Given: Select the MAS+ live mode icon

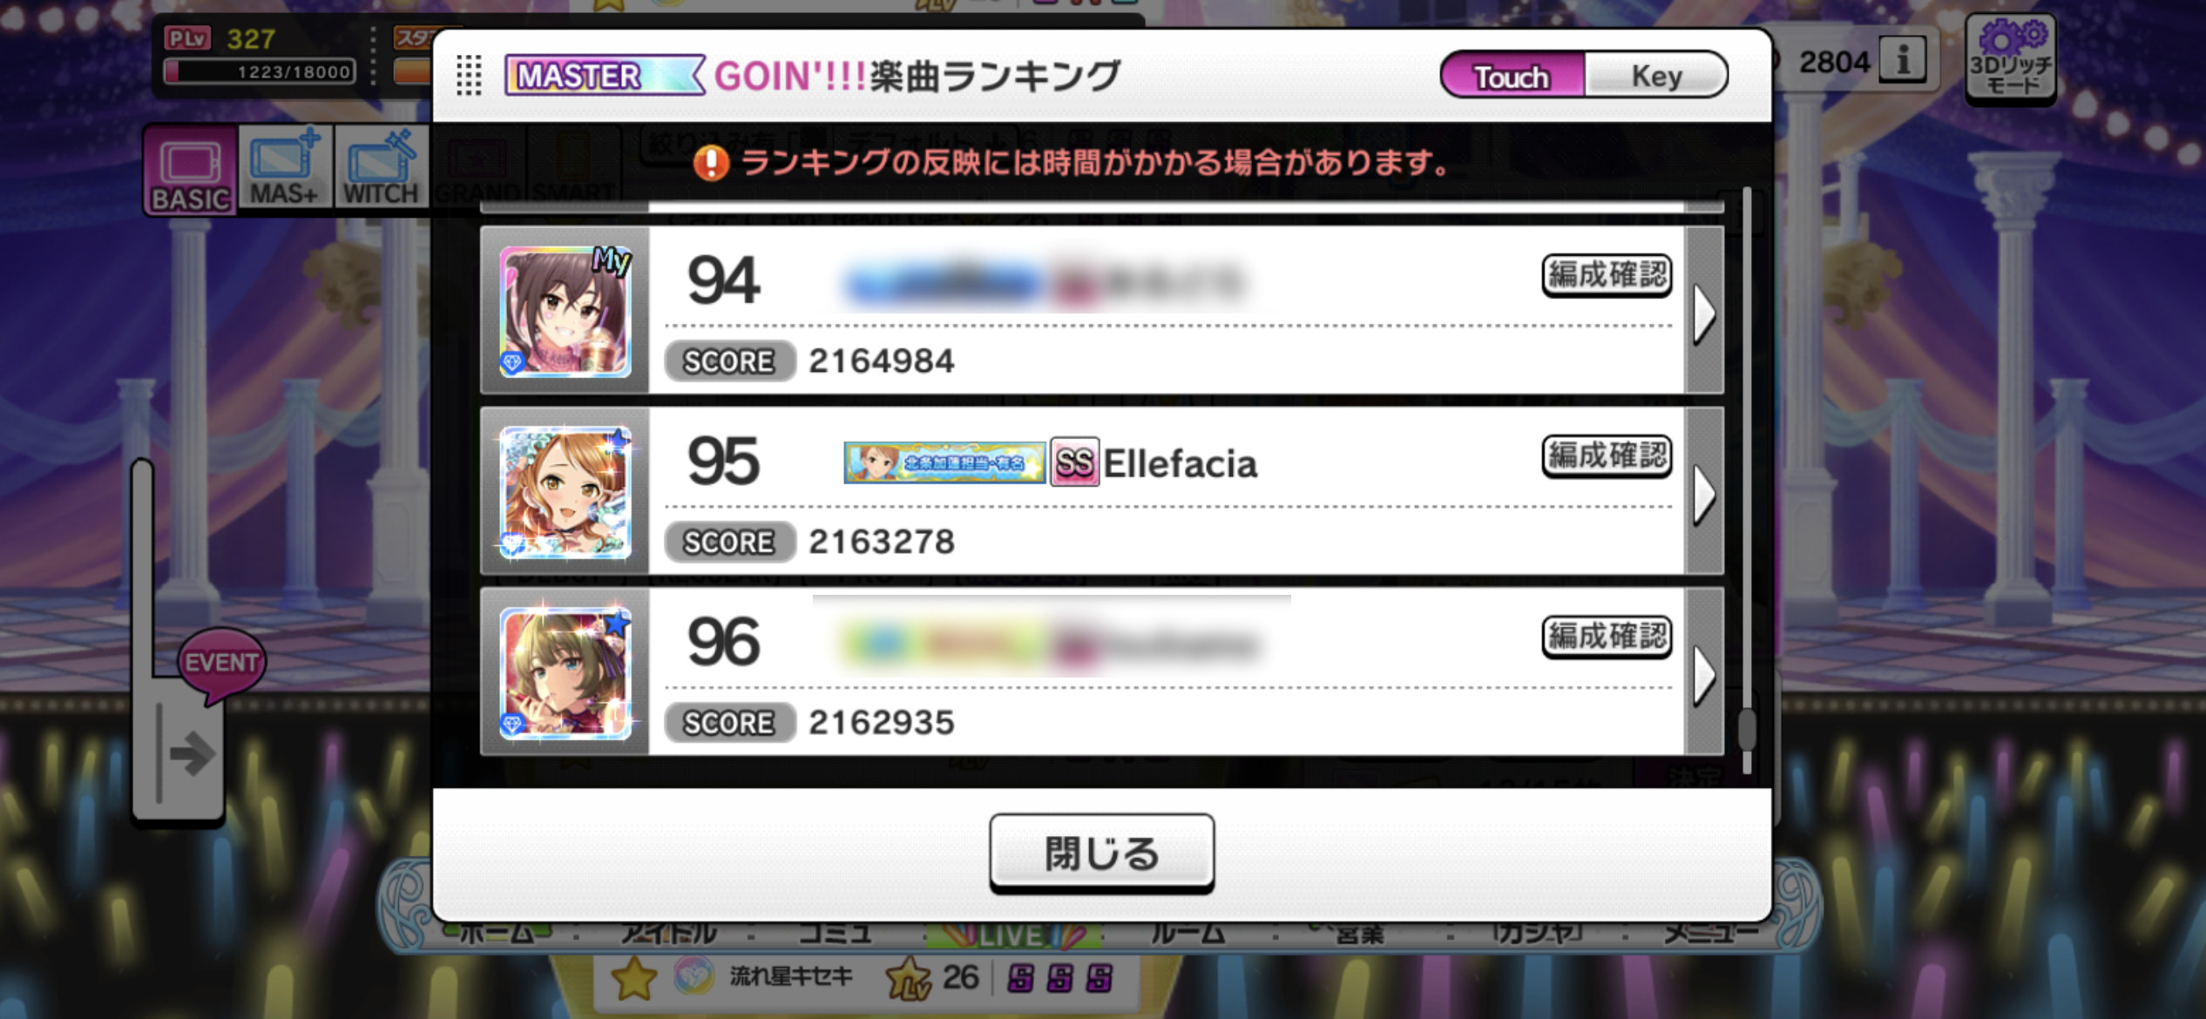Looking at the screenshot, I should 285,166.
